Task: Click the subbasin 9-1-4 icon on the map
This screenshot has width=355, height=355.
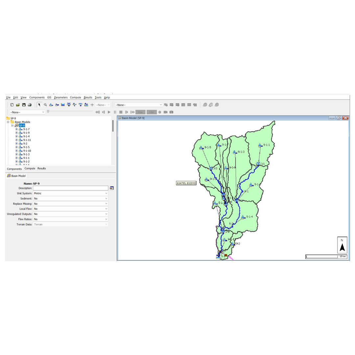Action: click(243, 217)
